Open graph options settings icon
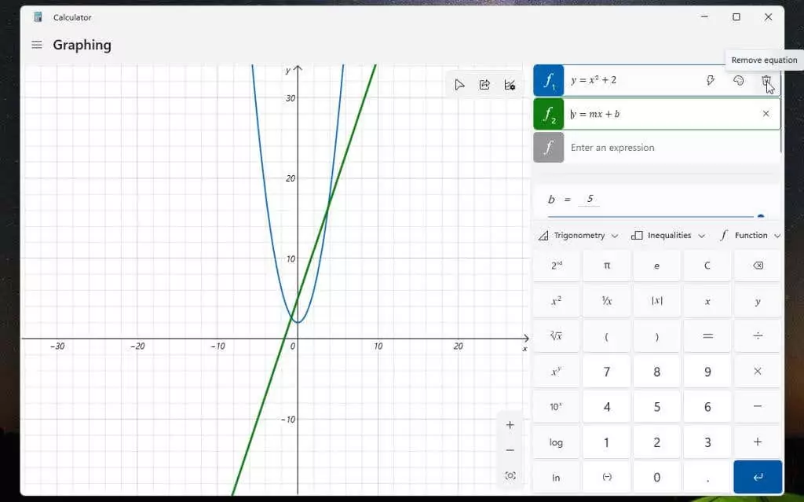 pyautogui.click(x=510, y=85)
